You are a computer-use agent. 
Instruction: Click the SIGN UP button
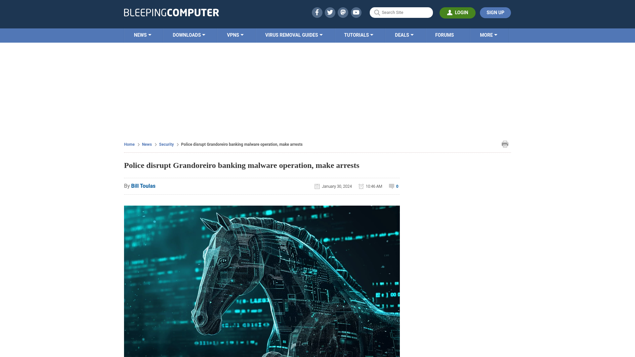[495, 13]
